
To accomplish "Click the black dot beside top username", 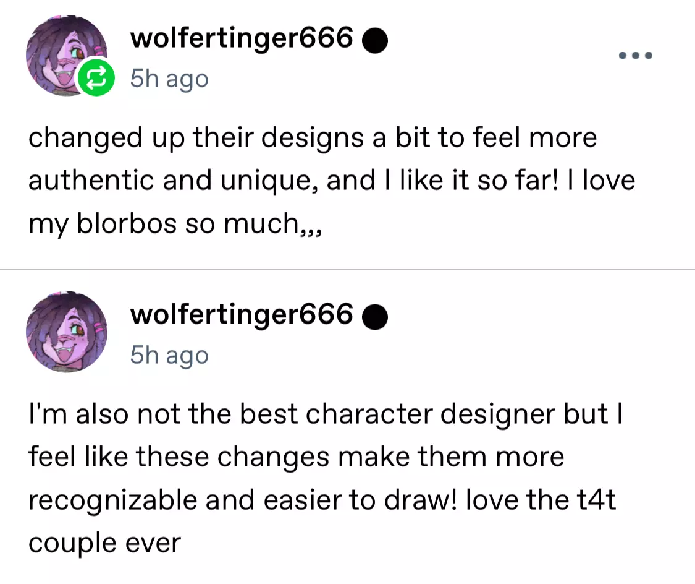I will click(374, 41).
